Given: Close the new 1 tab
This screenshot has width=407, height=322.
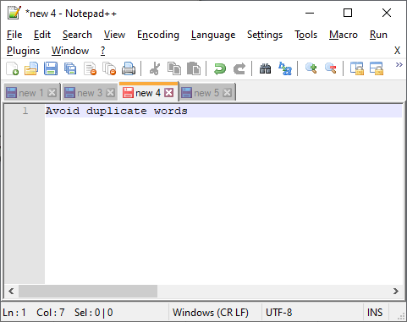Looking at the screenshot, I should (x=52, y=93).
